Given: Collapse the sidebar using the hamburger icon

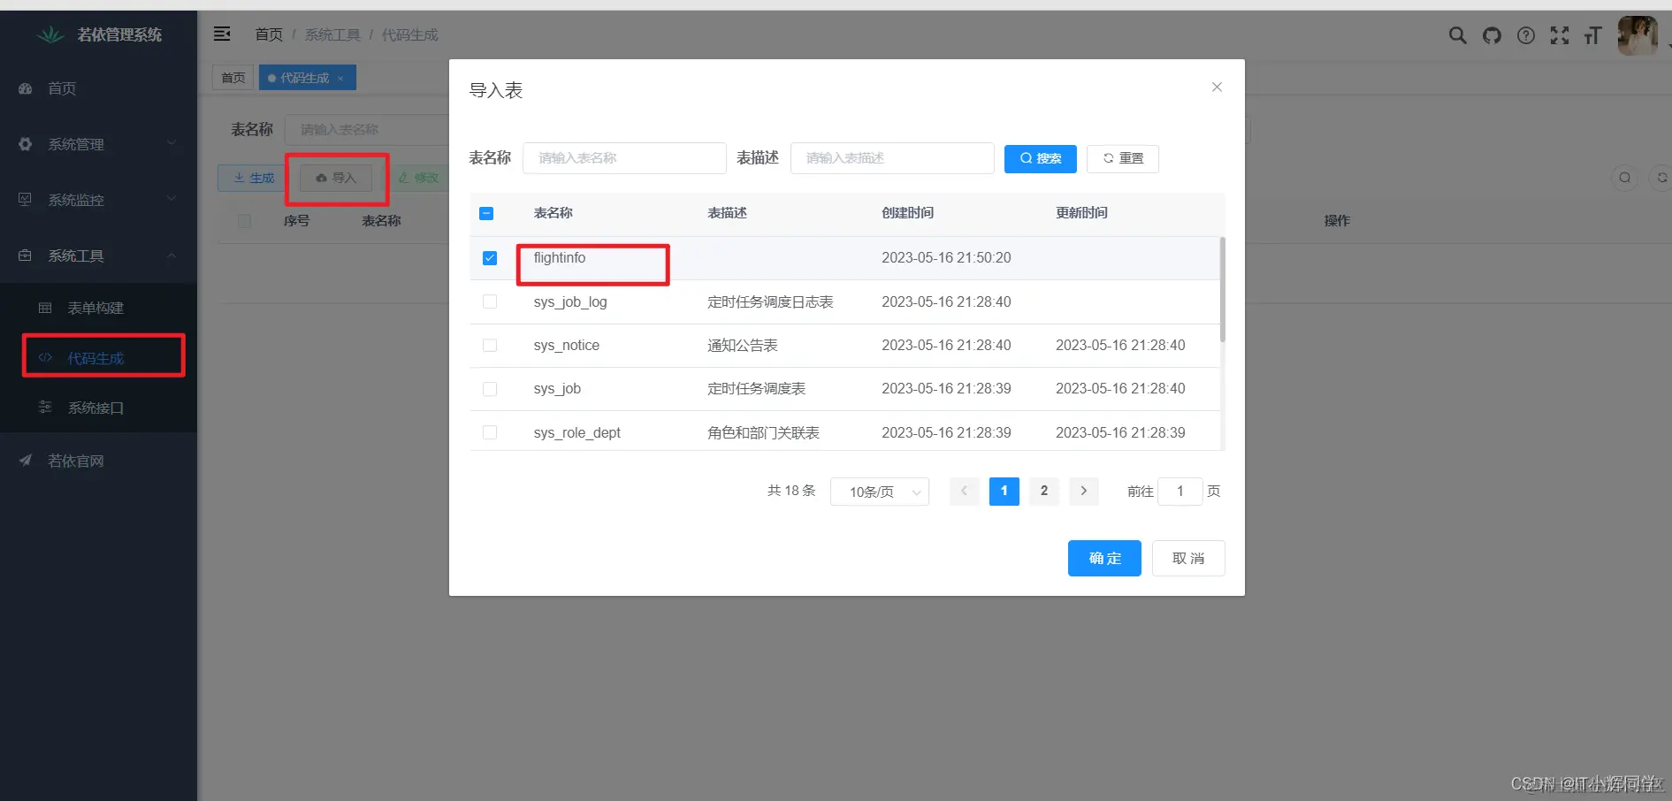Looking at the screenshot, I should point(221,34).
